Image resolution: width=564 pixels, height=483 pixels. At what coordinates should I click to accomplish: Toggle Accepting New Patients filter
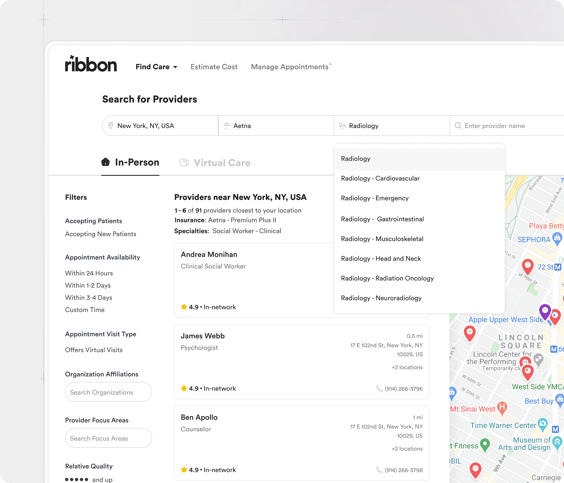101,234
